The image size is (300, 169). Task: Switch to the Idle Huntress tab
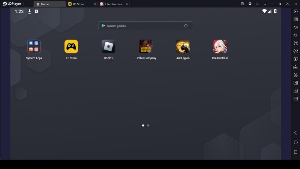tap(113, 4)
